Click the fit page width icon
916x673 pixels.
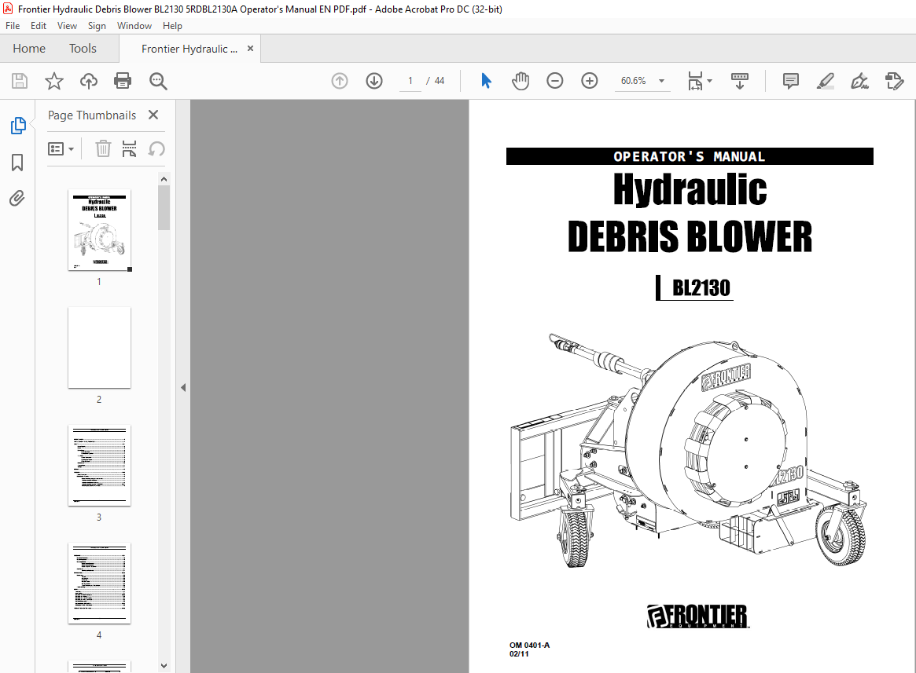click(x=695, y=81)
